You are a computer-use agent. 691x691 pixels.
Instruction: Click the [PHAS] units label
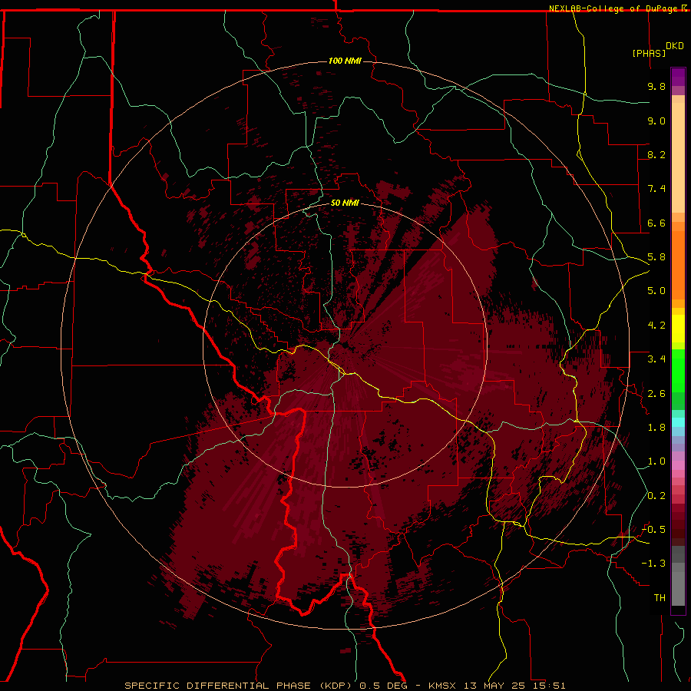click(649, 53)
